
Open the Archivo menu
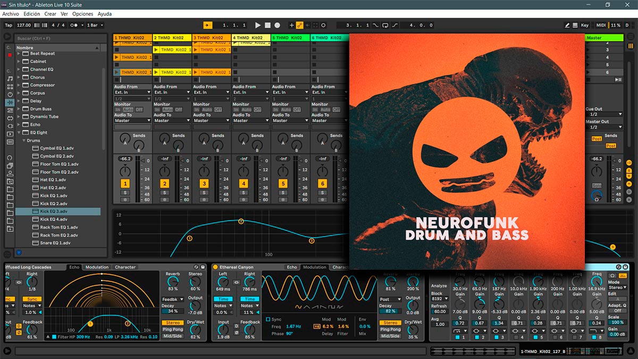pyautogui.click(x=11, y=14)
